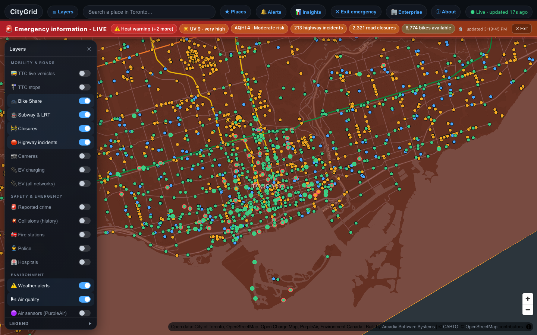537x335 pixels.
Task: Expand the Legend section arrow
Action: click(90, 323)
